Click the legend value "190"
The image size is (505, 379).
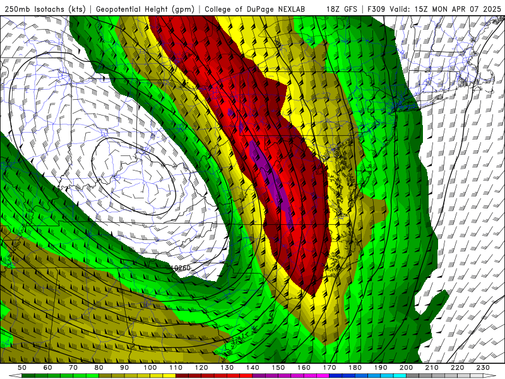click(x=381, y=368)
